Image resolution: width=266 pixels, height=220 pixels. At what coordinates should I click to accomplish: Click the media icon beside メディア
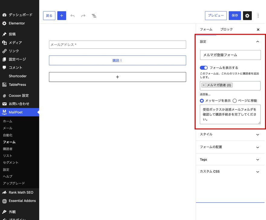pos(5,43)
